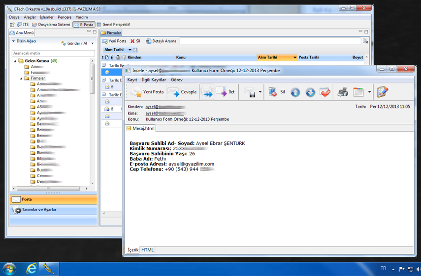Select the Gelen Kutusu folder
Viewport: 421px width, 276px height.
click(x=37, y=61)
